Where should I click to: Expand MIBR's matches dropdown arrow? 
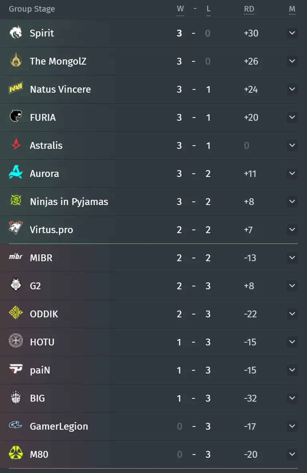click(292, 258)
